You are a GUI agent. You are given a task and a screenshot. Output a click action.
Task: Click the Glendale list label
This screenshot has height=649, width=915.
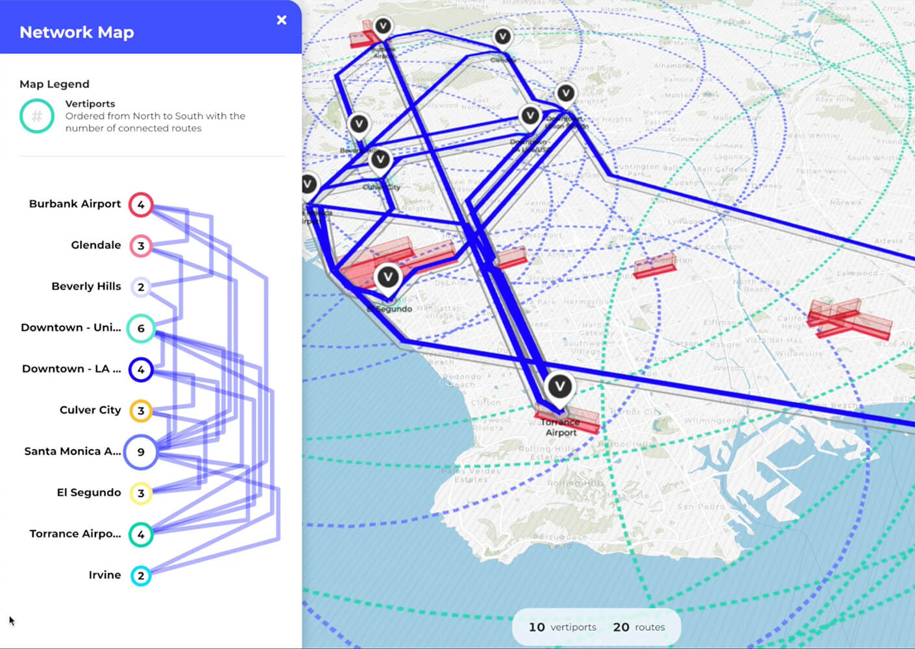pyautogui.click(x=95, y=245)
